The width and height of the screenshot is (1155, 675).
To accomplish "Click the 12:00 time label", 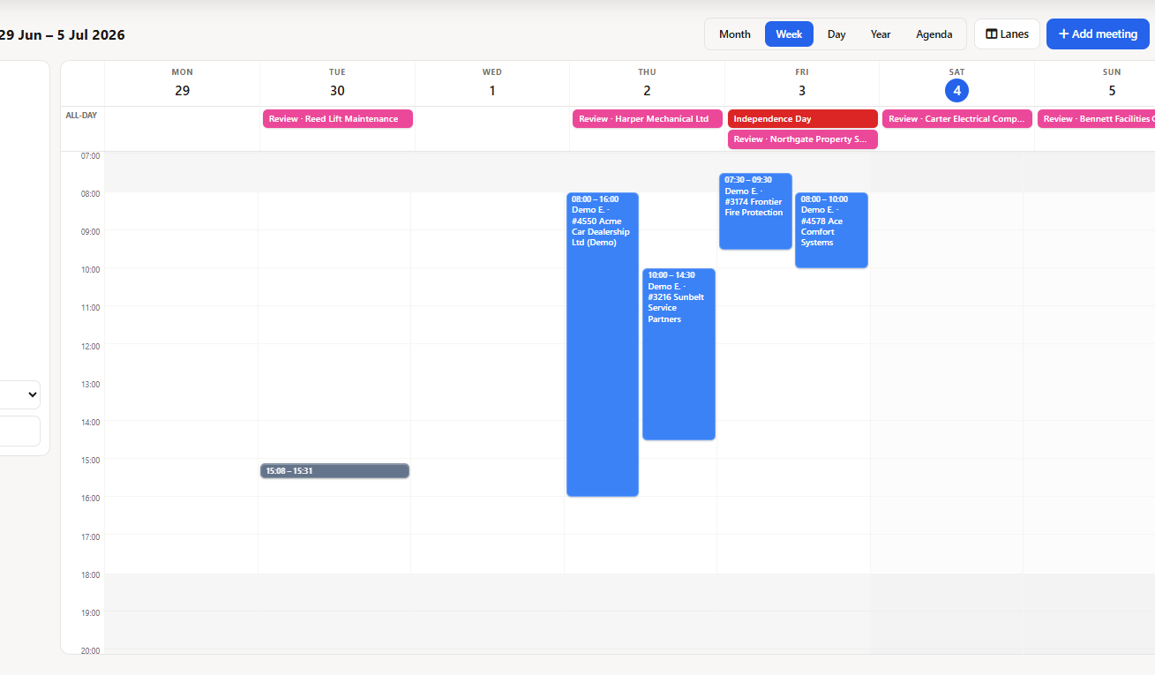I will (91, 346).
